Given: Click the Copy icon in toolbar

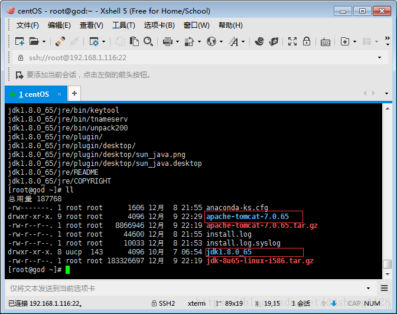Looking at the screenshot, I should pyautogui.click(x=120, y=41).
